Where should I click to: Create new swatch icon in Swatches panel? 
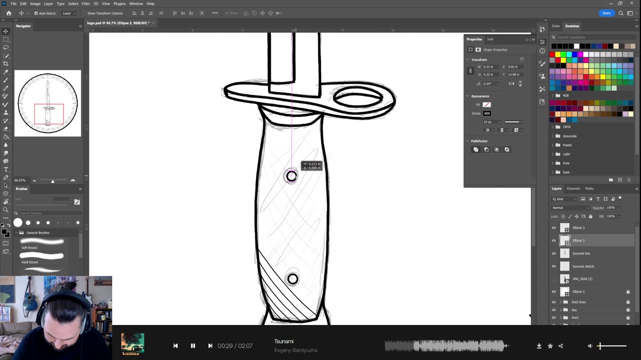620,179
